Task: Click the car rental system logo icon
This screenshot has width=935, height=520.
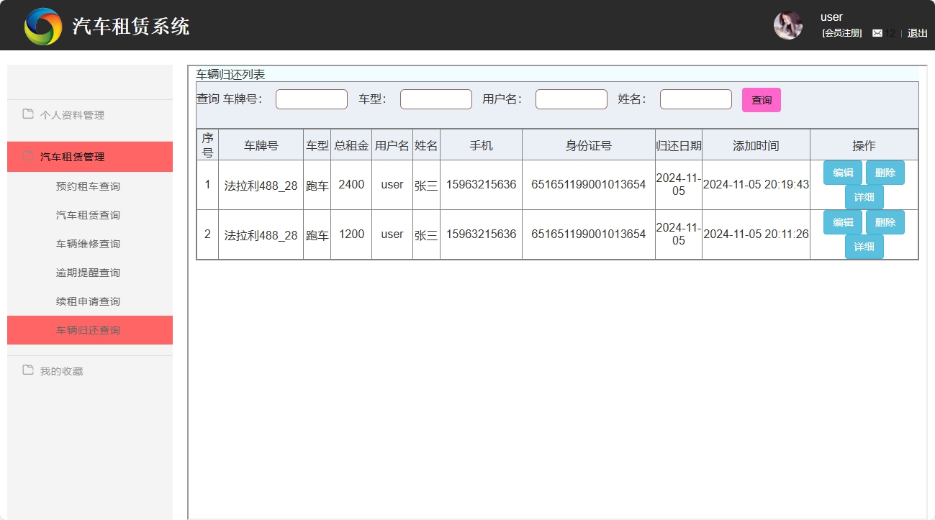Action: click(43, 24)
